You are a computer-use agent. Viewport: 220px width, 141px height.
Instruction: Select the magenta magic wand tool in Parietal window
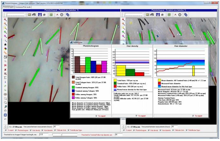point(5,36)
